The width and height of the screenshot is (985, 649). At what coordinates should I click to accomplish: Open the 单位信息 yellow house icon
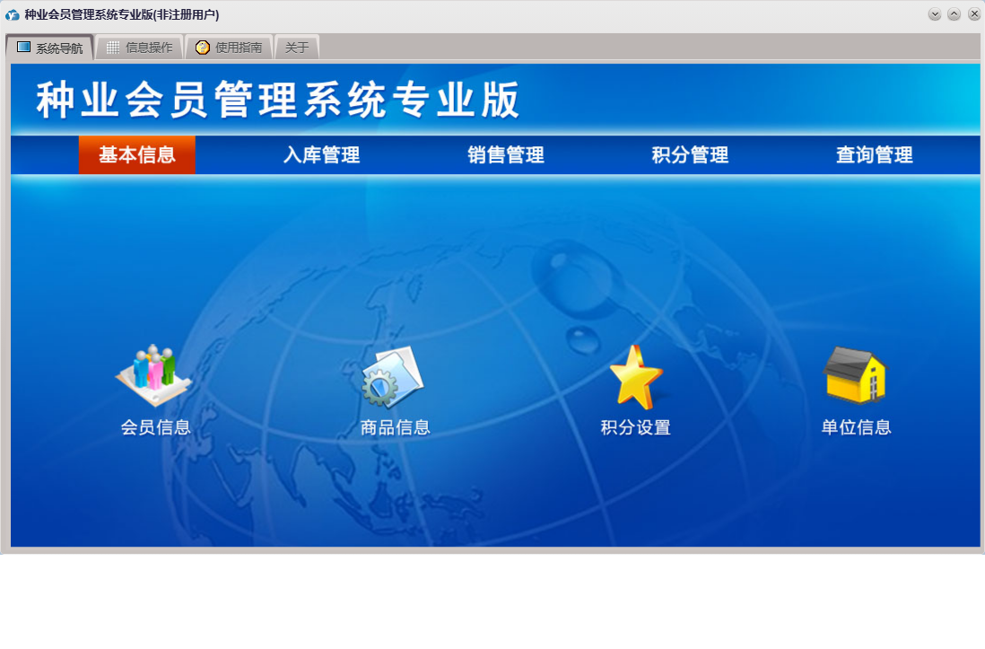tap(856, 375)
